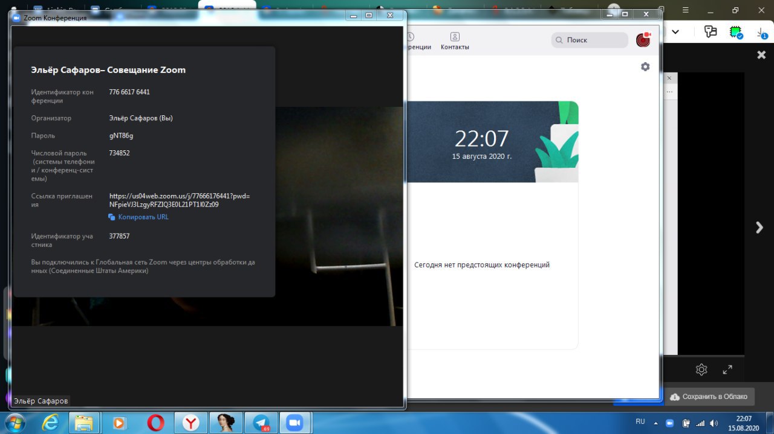Select participant ID 377857
Image resolution: width=774 pixels, height=434 pixels.
(x=119, y=236)
